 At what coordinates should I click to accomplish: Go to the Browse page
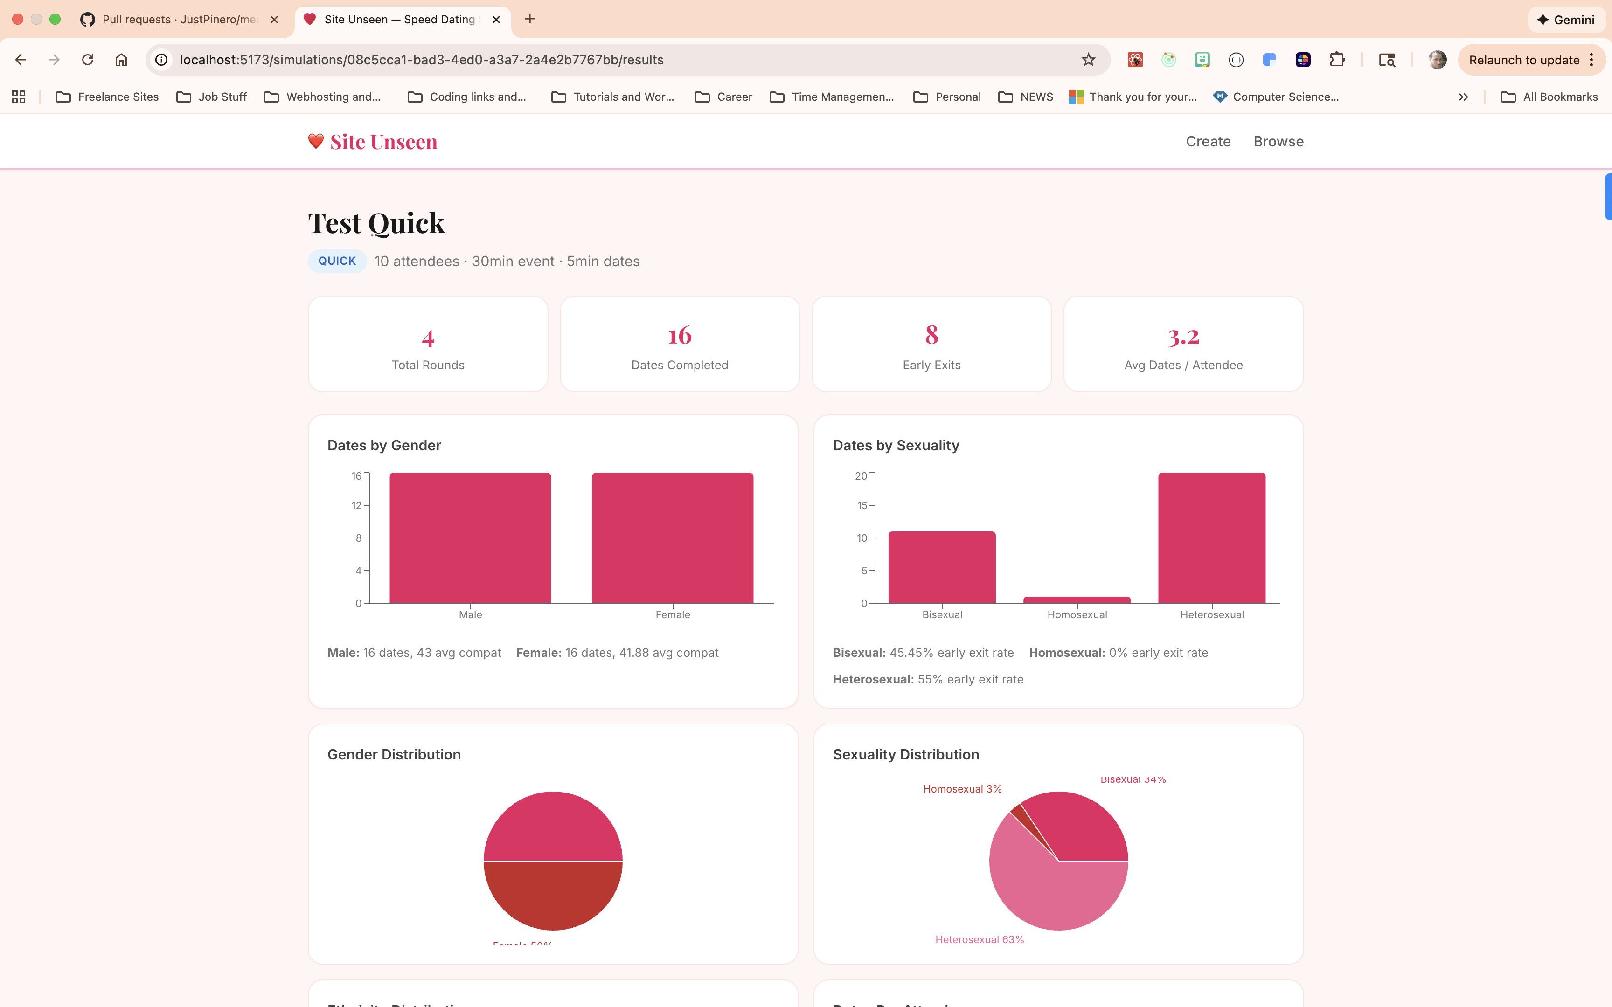1278,141
